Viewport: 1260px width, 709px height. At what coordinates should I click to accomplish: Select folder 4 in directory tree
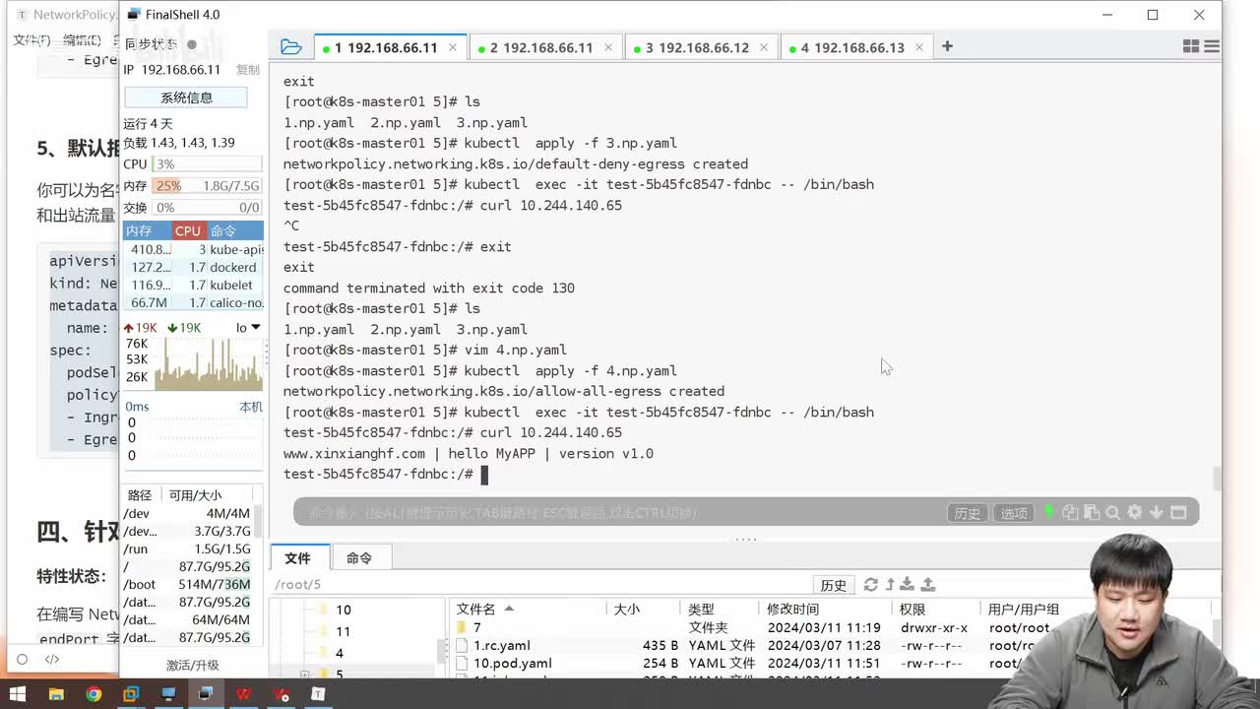339,653
